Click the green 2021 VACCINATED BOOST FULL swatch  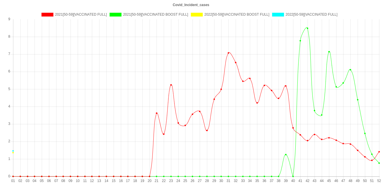(x=116, y=14)
